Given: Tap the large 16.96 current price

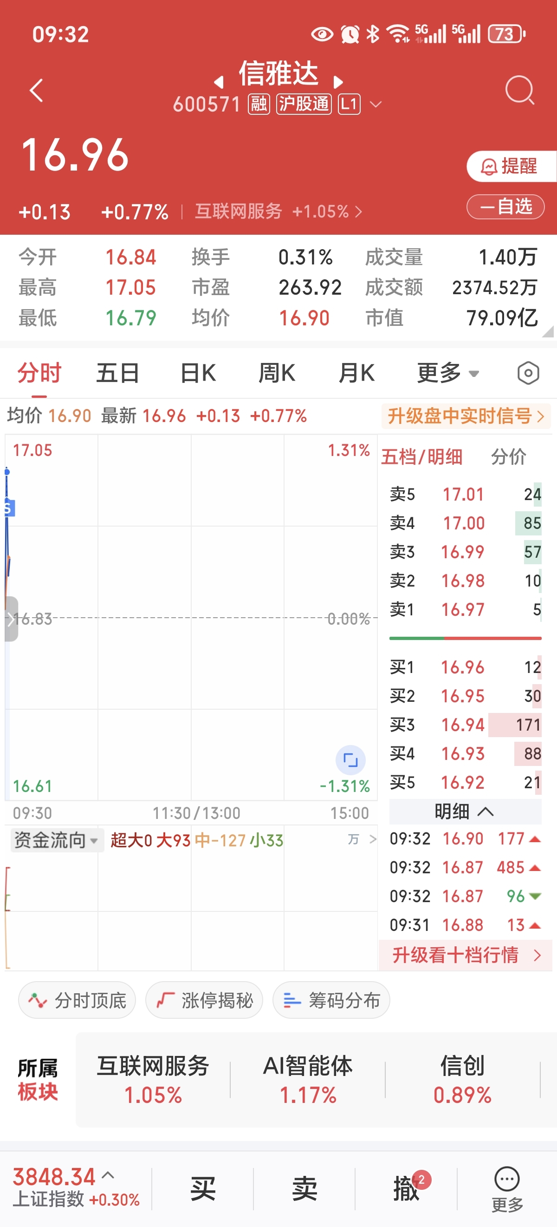Looking at the screenshot, I should (x=75, y=154).
